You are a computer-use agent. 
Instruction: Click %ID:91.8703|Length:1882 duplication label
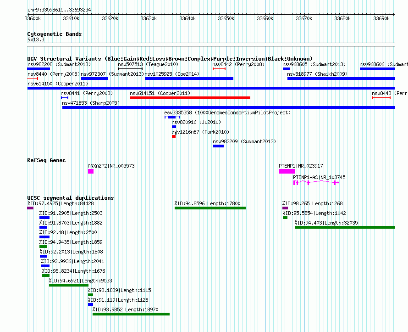coord(71,223)
